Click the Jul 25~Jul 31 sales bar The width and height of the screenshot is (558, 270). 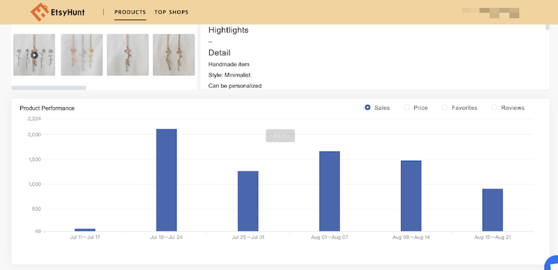point(248,201)
